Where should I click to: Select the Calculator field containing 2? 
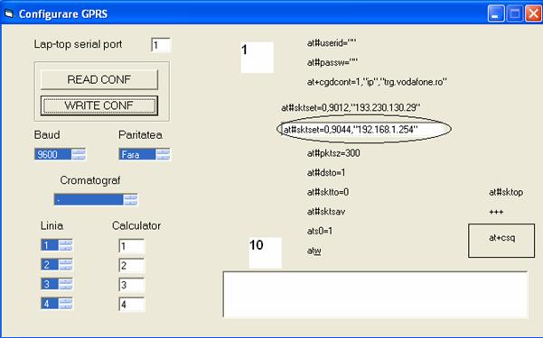point(132,265)
